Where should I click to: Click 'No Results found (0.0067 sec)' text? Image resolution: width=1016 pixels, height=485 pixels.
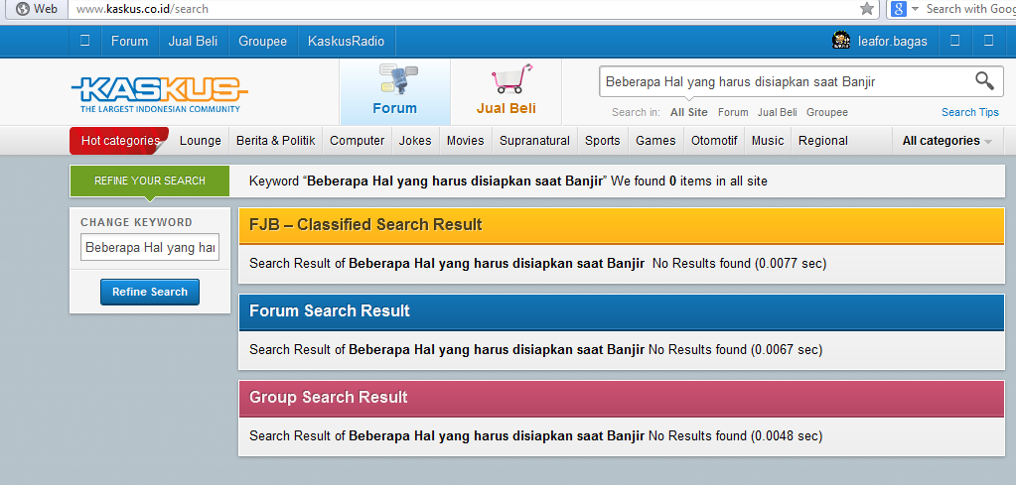736,349
